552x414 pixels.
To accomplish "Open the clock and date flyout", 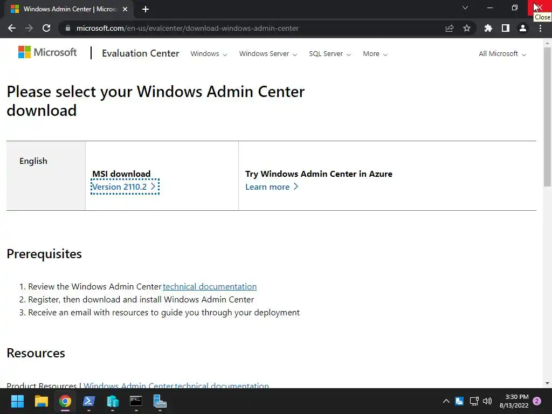I will point(514,401).
